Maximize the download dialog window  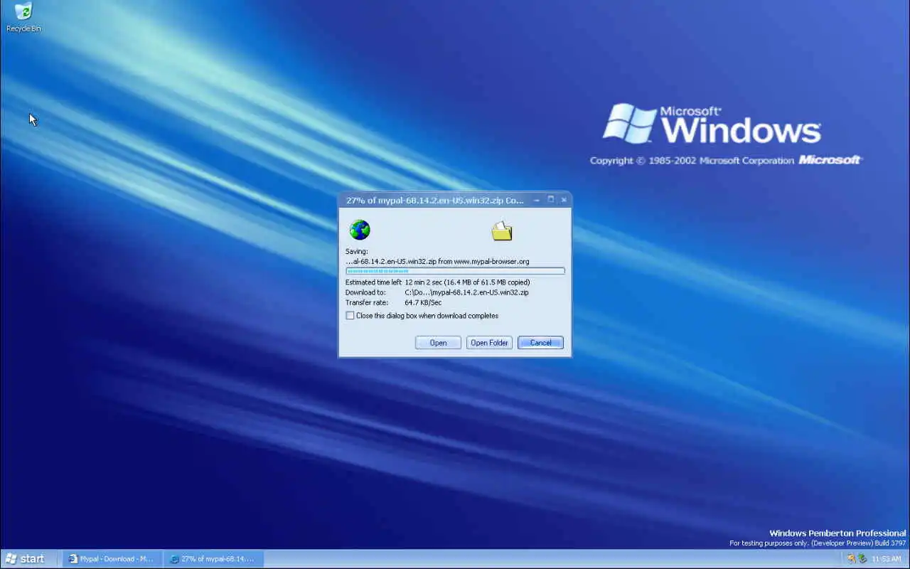click(x=550, y=201)
